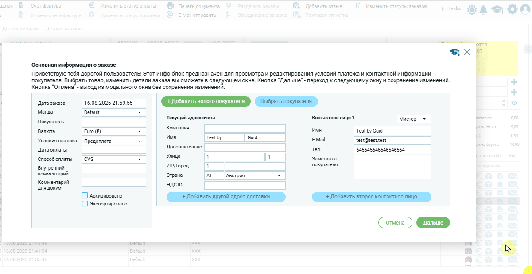
Task: Expand the Страна dropdown showing Австрия
Action: (255, 175)
